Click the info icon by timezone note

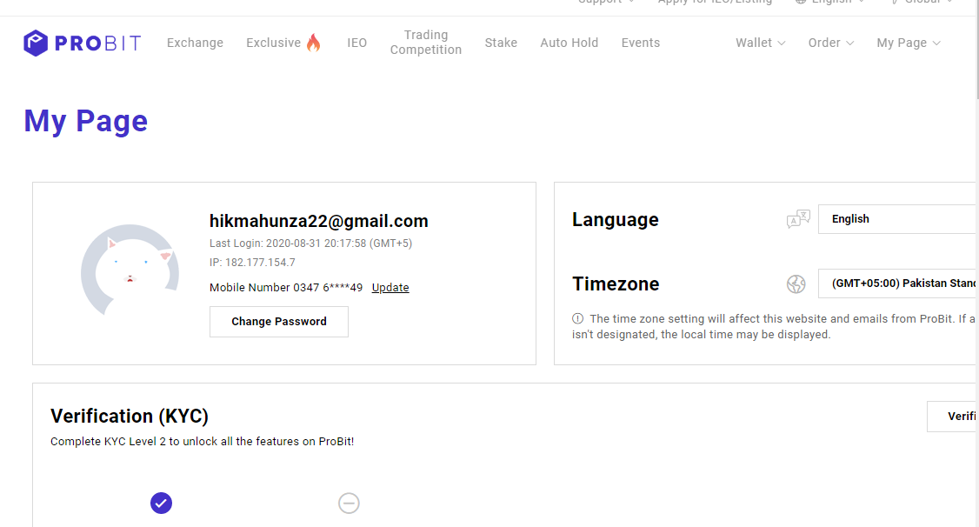577,319
